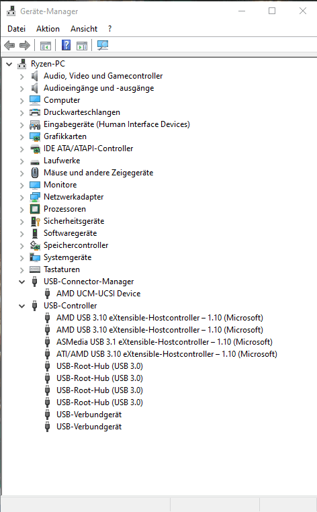
Task: Open the blue Help question-mark toolbar icon
Action: 66,45
